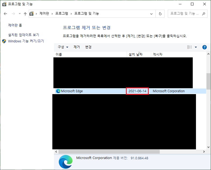211x170 pixels.
Task: Click the shield icon beside Windows 기능
Action: pos(4,41)
